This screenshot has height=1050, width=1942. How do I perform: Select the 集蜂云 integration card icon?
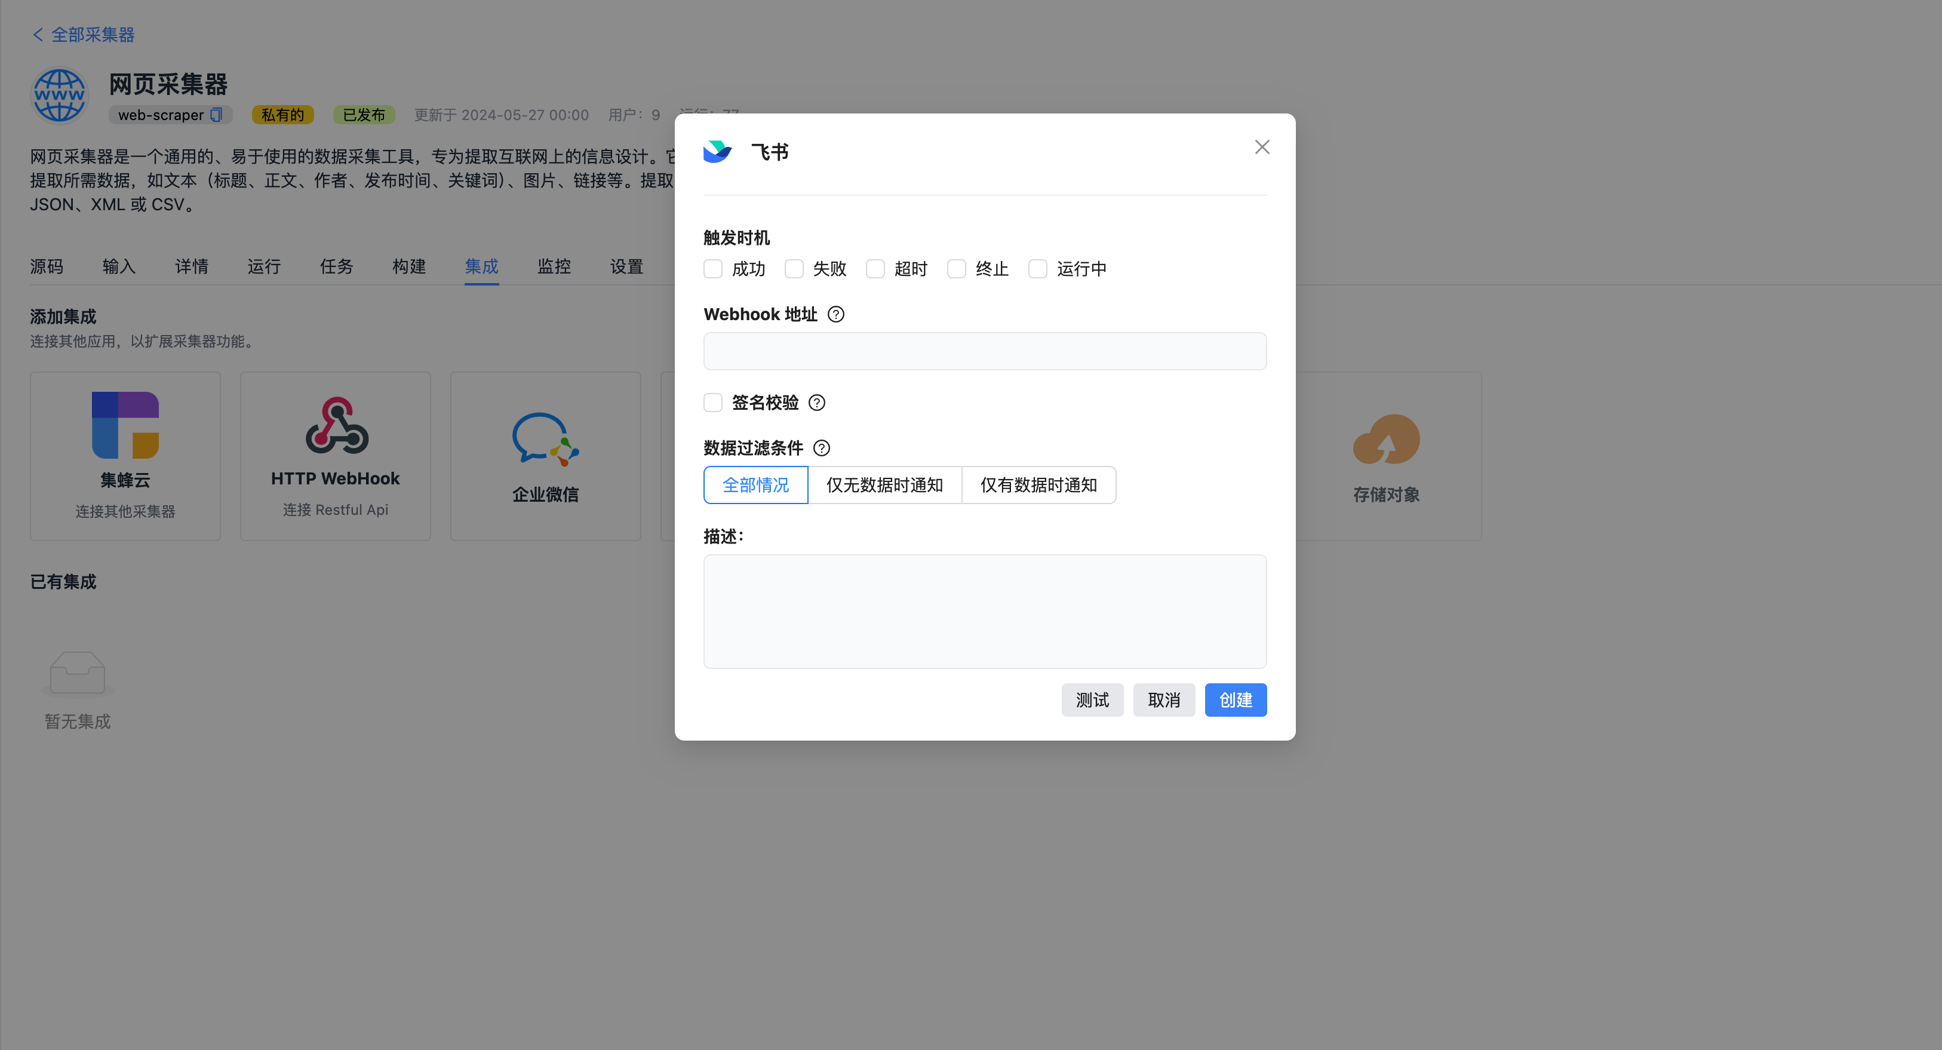coord(125,425)
